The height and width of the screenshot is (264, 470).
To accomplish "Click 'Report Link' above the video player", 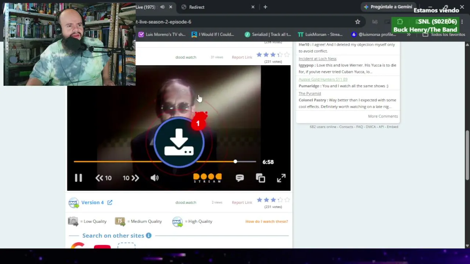I will click(242, 57).
